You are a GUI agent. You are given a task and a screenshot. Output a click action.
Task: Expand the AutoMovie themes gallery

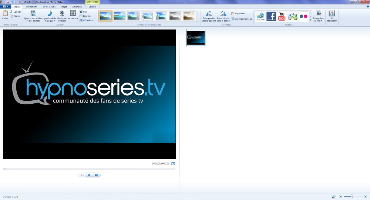[198, 20]
